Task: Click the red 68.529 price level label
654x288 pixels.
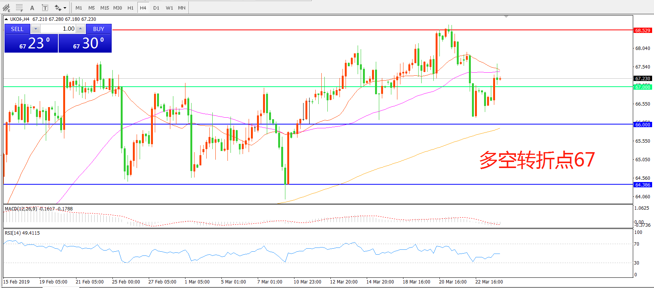Action: 643,30
